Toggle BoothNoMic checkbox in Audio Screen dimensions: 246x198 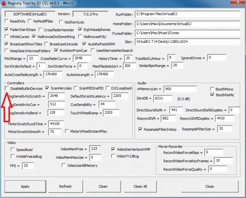click(x=212, y=95)
